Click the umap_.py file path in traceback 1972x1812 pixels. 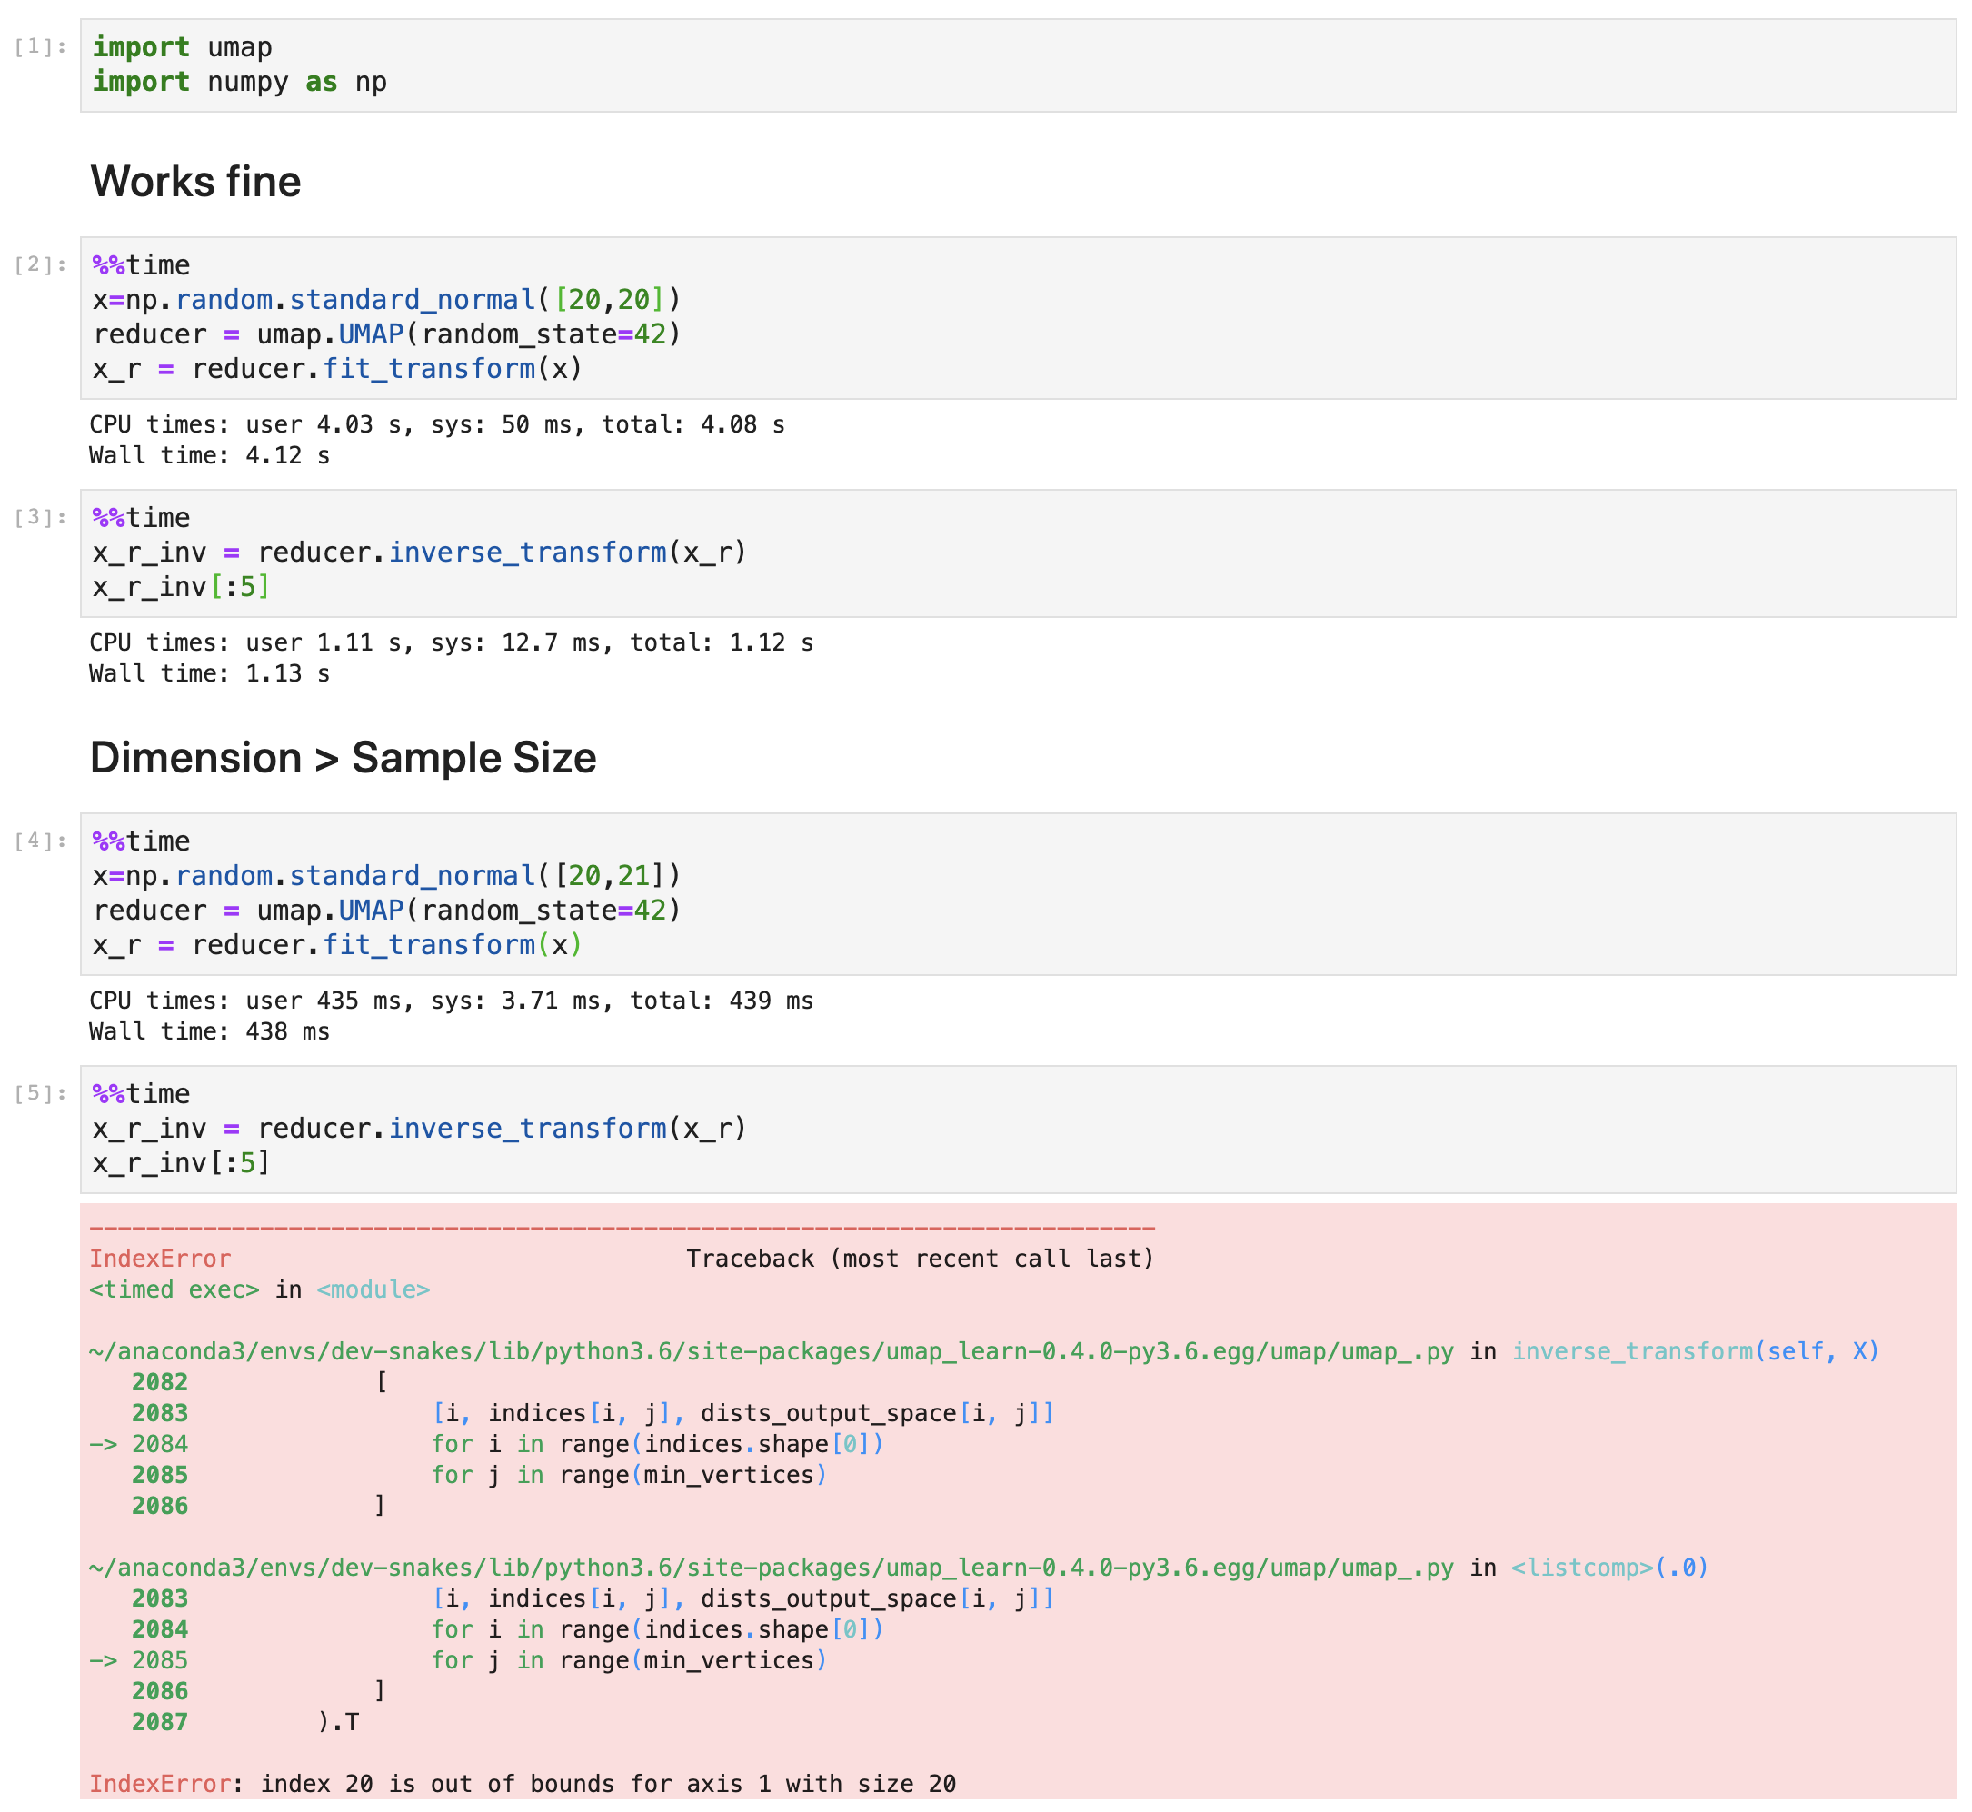(x=765, y=1350)
